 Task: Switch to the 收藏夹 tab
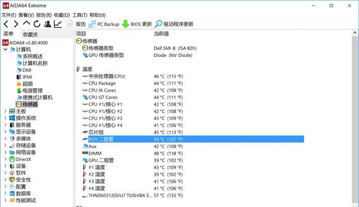pyautogui.click(x=30, y=35)
